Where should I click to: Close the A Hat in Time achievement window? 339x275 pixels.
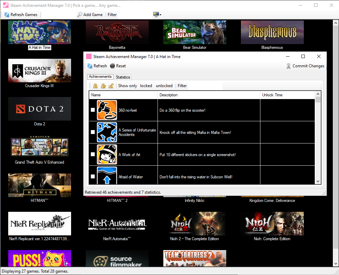coord(319,56)
